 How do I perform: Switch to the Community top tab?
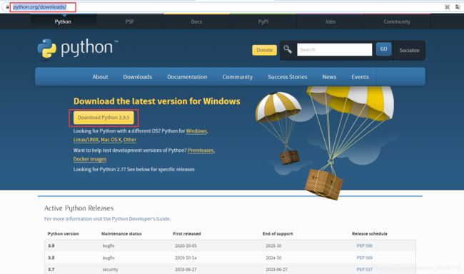pyautogui.click(x=397, y=21)
